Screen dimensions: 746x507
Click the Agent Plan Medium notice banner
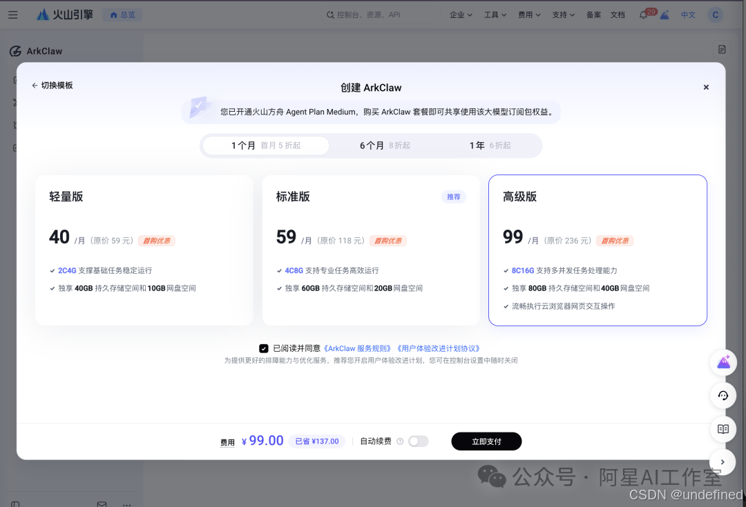click(371, 112)
